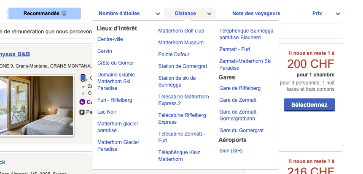Open the Prix sort chevron

coord(338,14)
